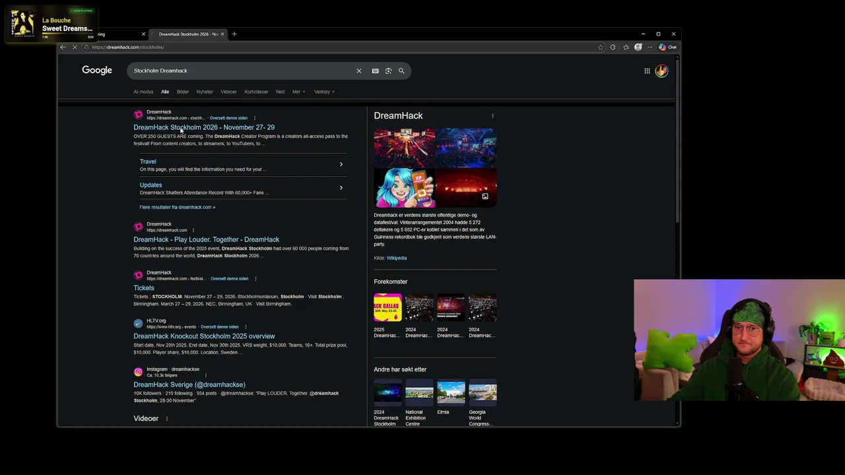Run the search with the magnifier icon

tap(401, 71)
